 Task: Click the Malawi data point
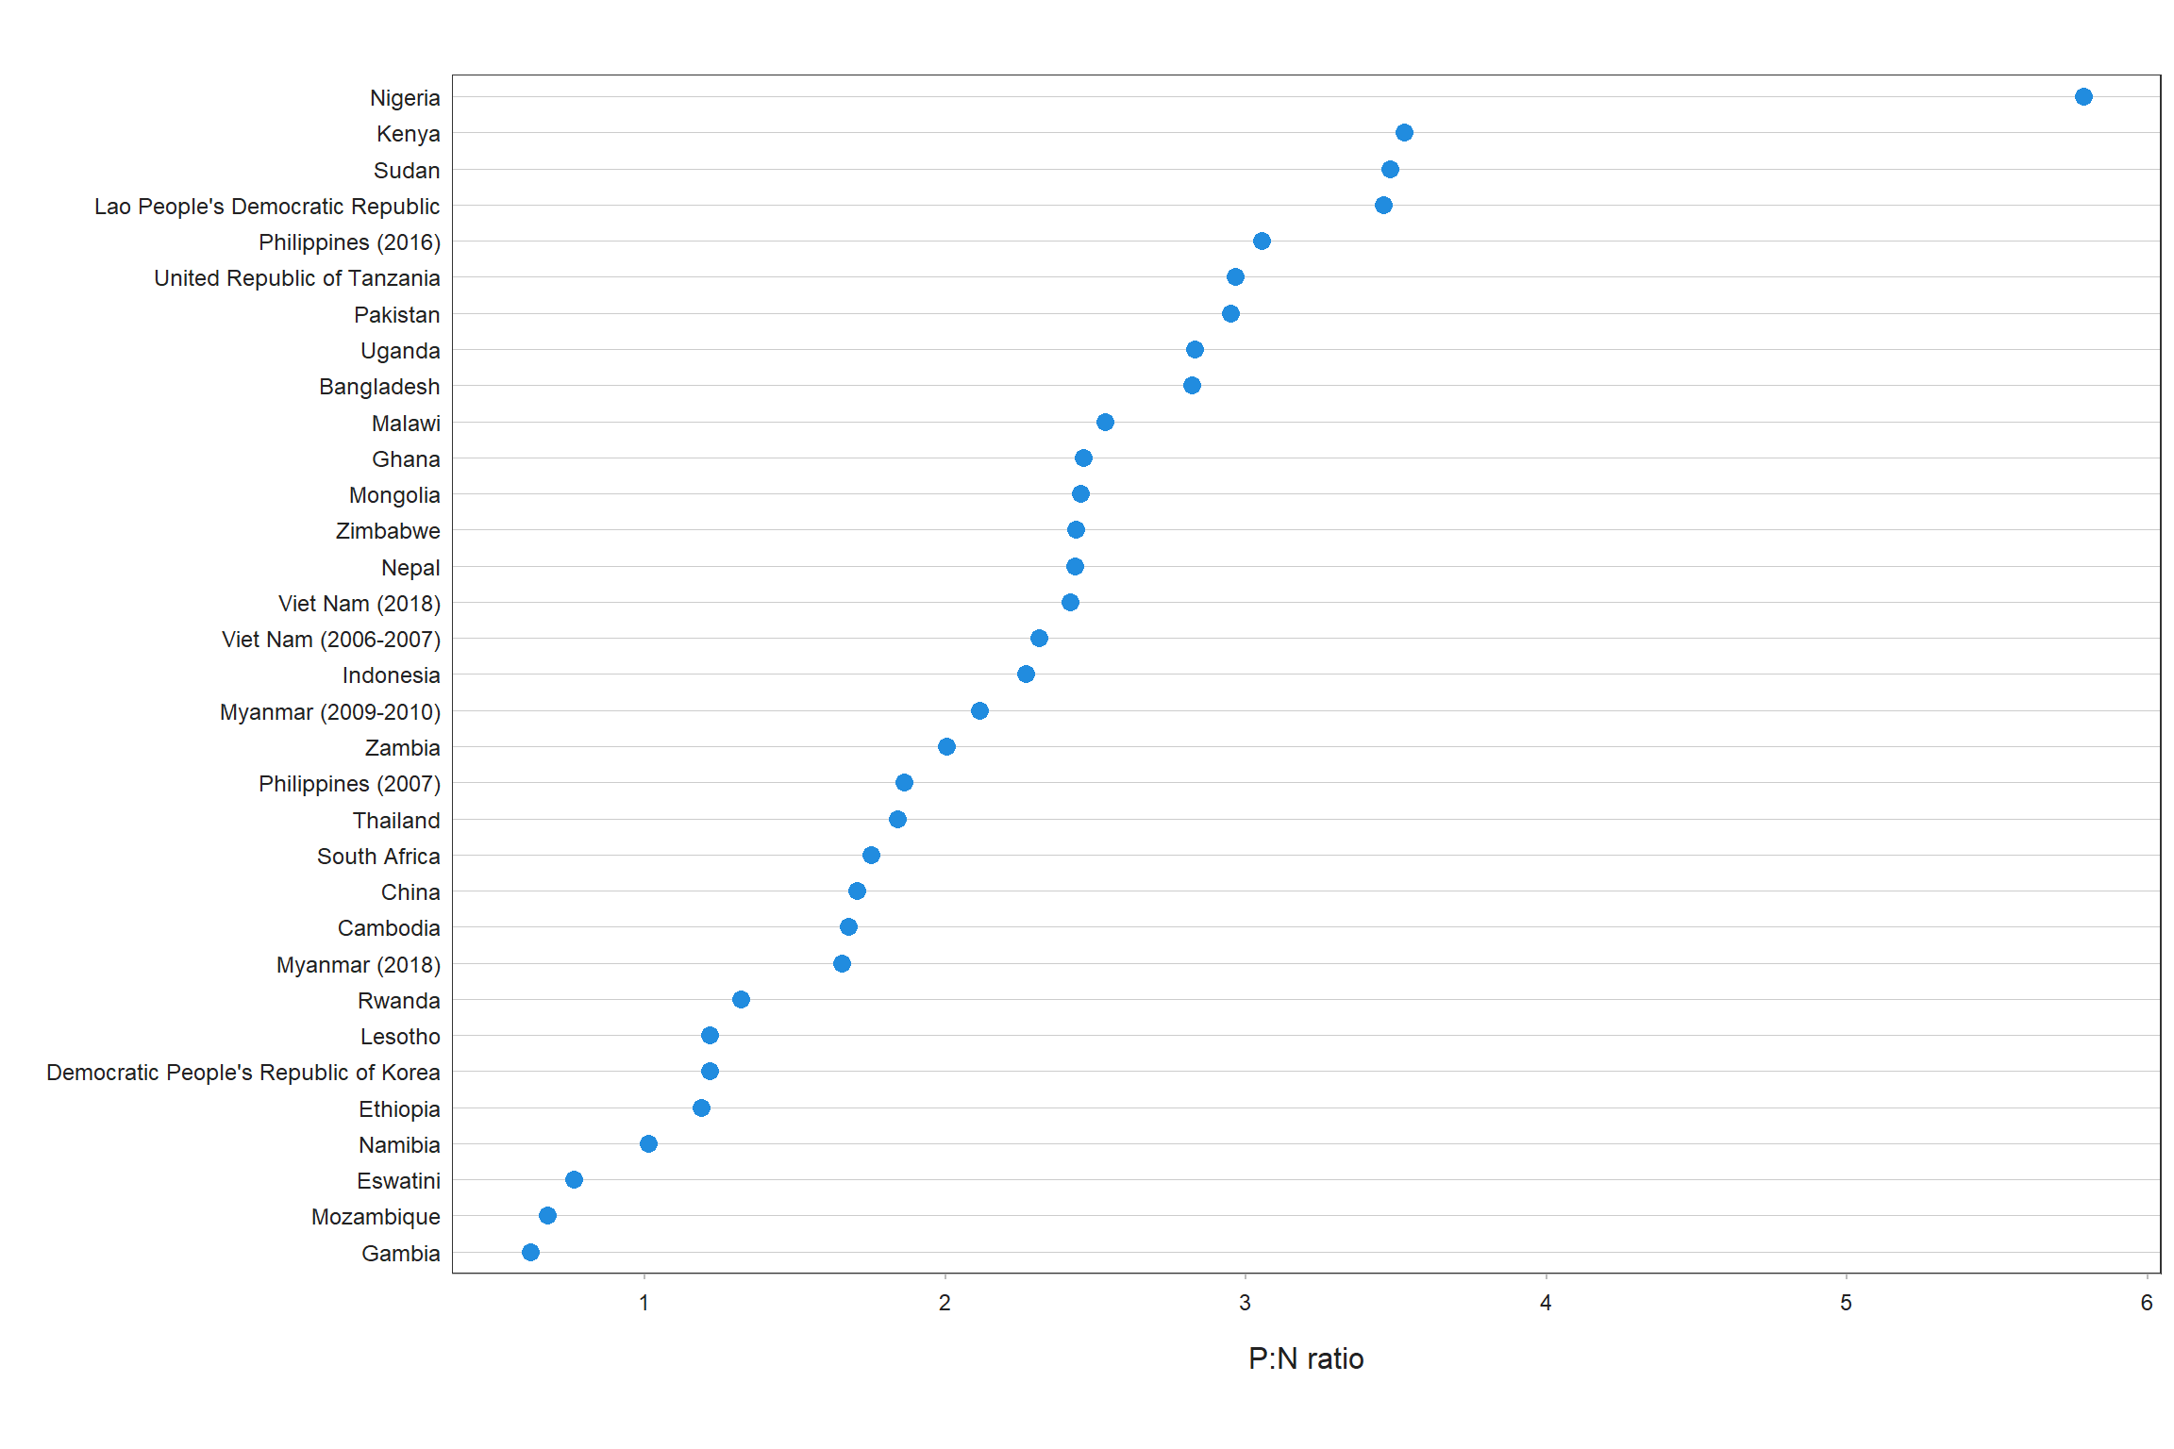click(x=1105, y=422)
